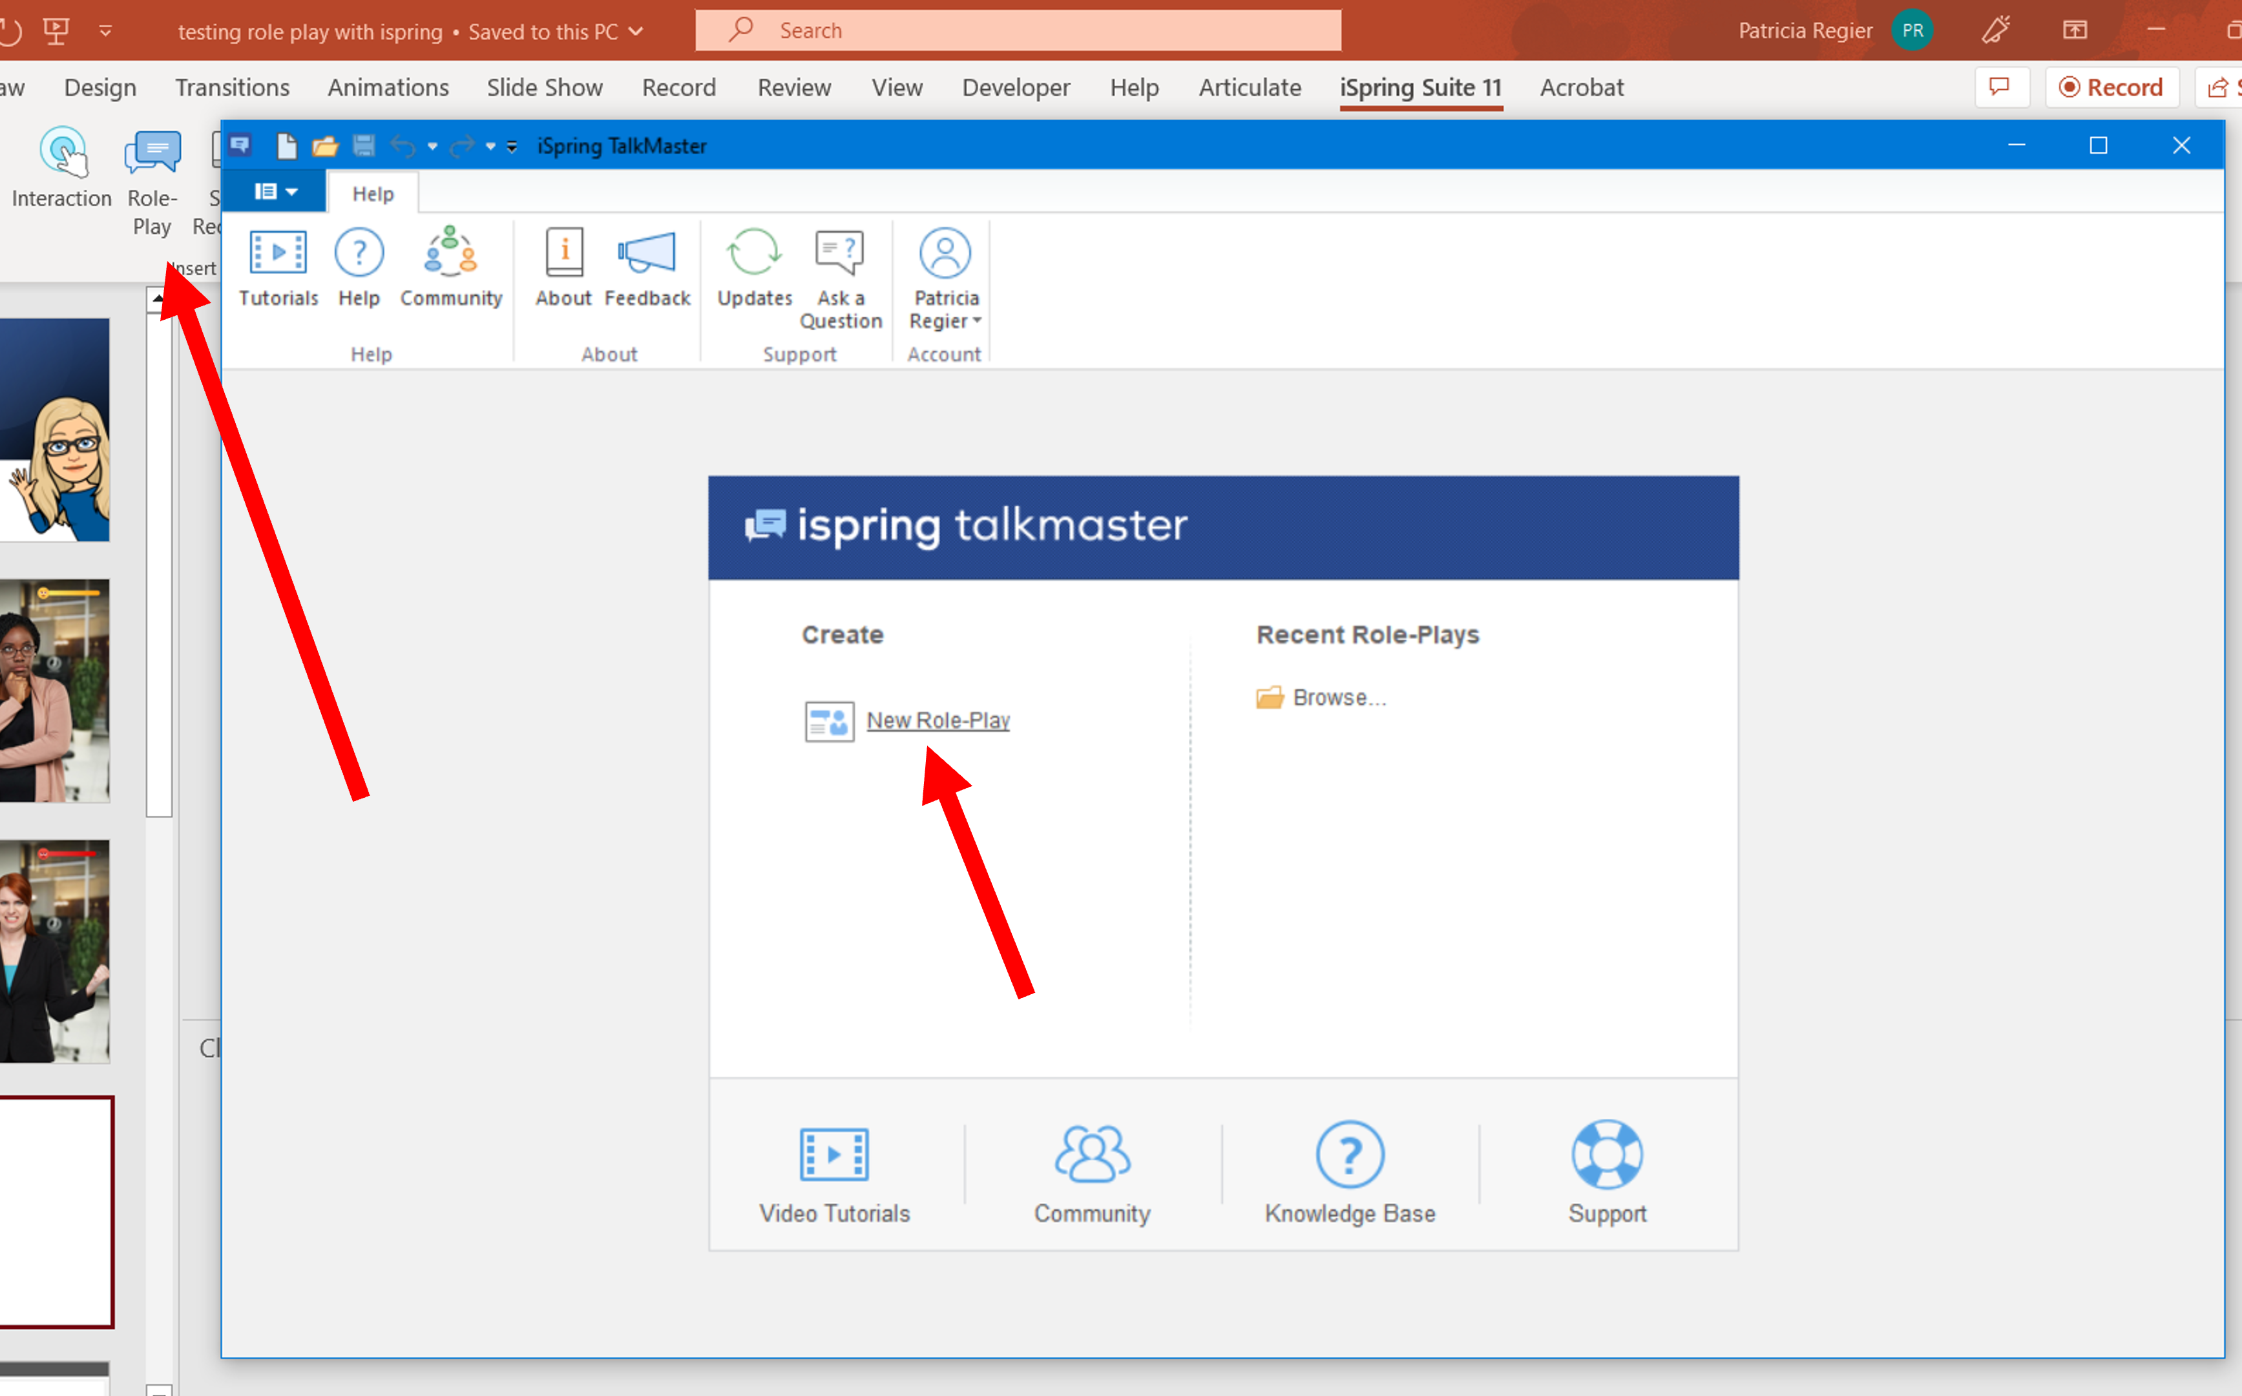
Task: Open Knowledge Base on the start page
Action: coord(1350,1174)
